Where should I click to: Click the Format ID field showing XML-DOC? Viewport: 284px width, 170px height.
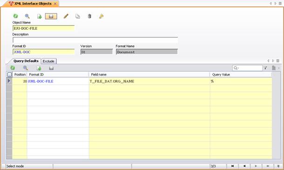point(44,52)
